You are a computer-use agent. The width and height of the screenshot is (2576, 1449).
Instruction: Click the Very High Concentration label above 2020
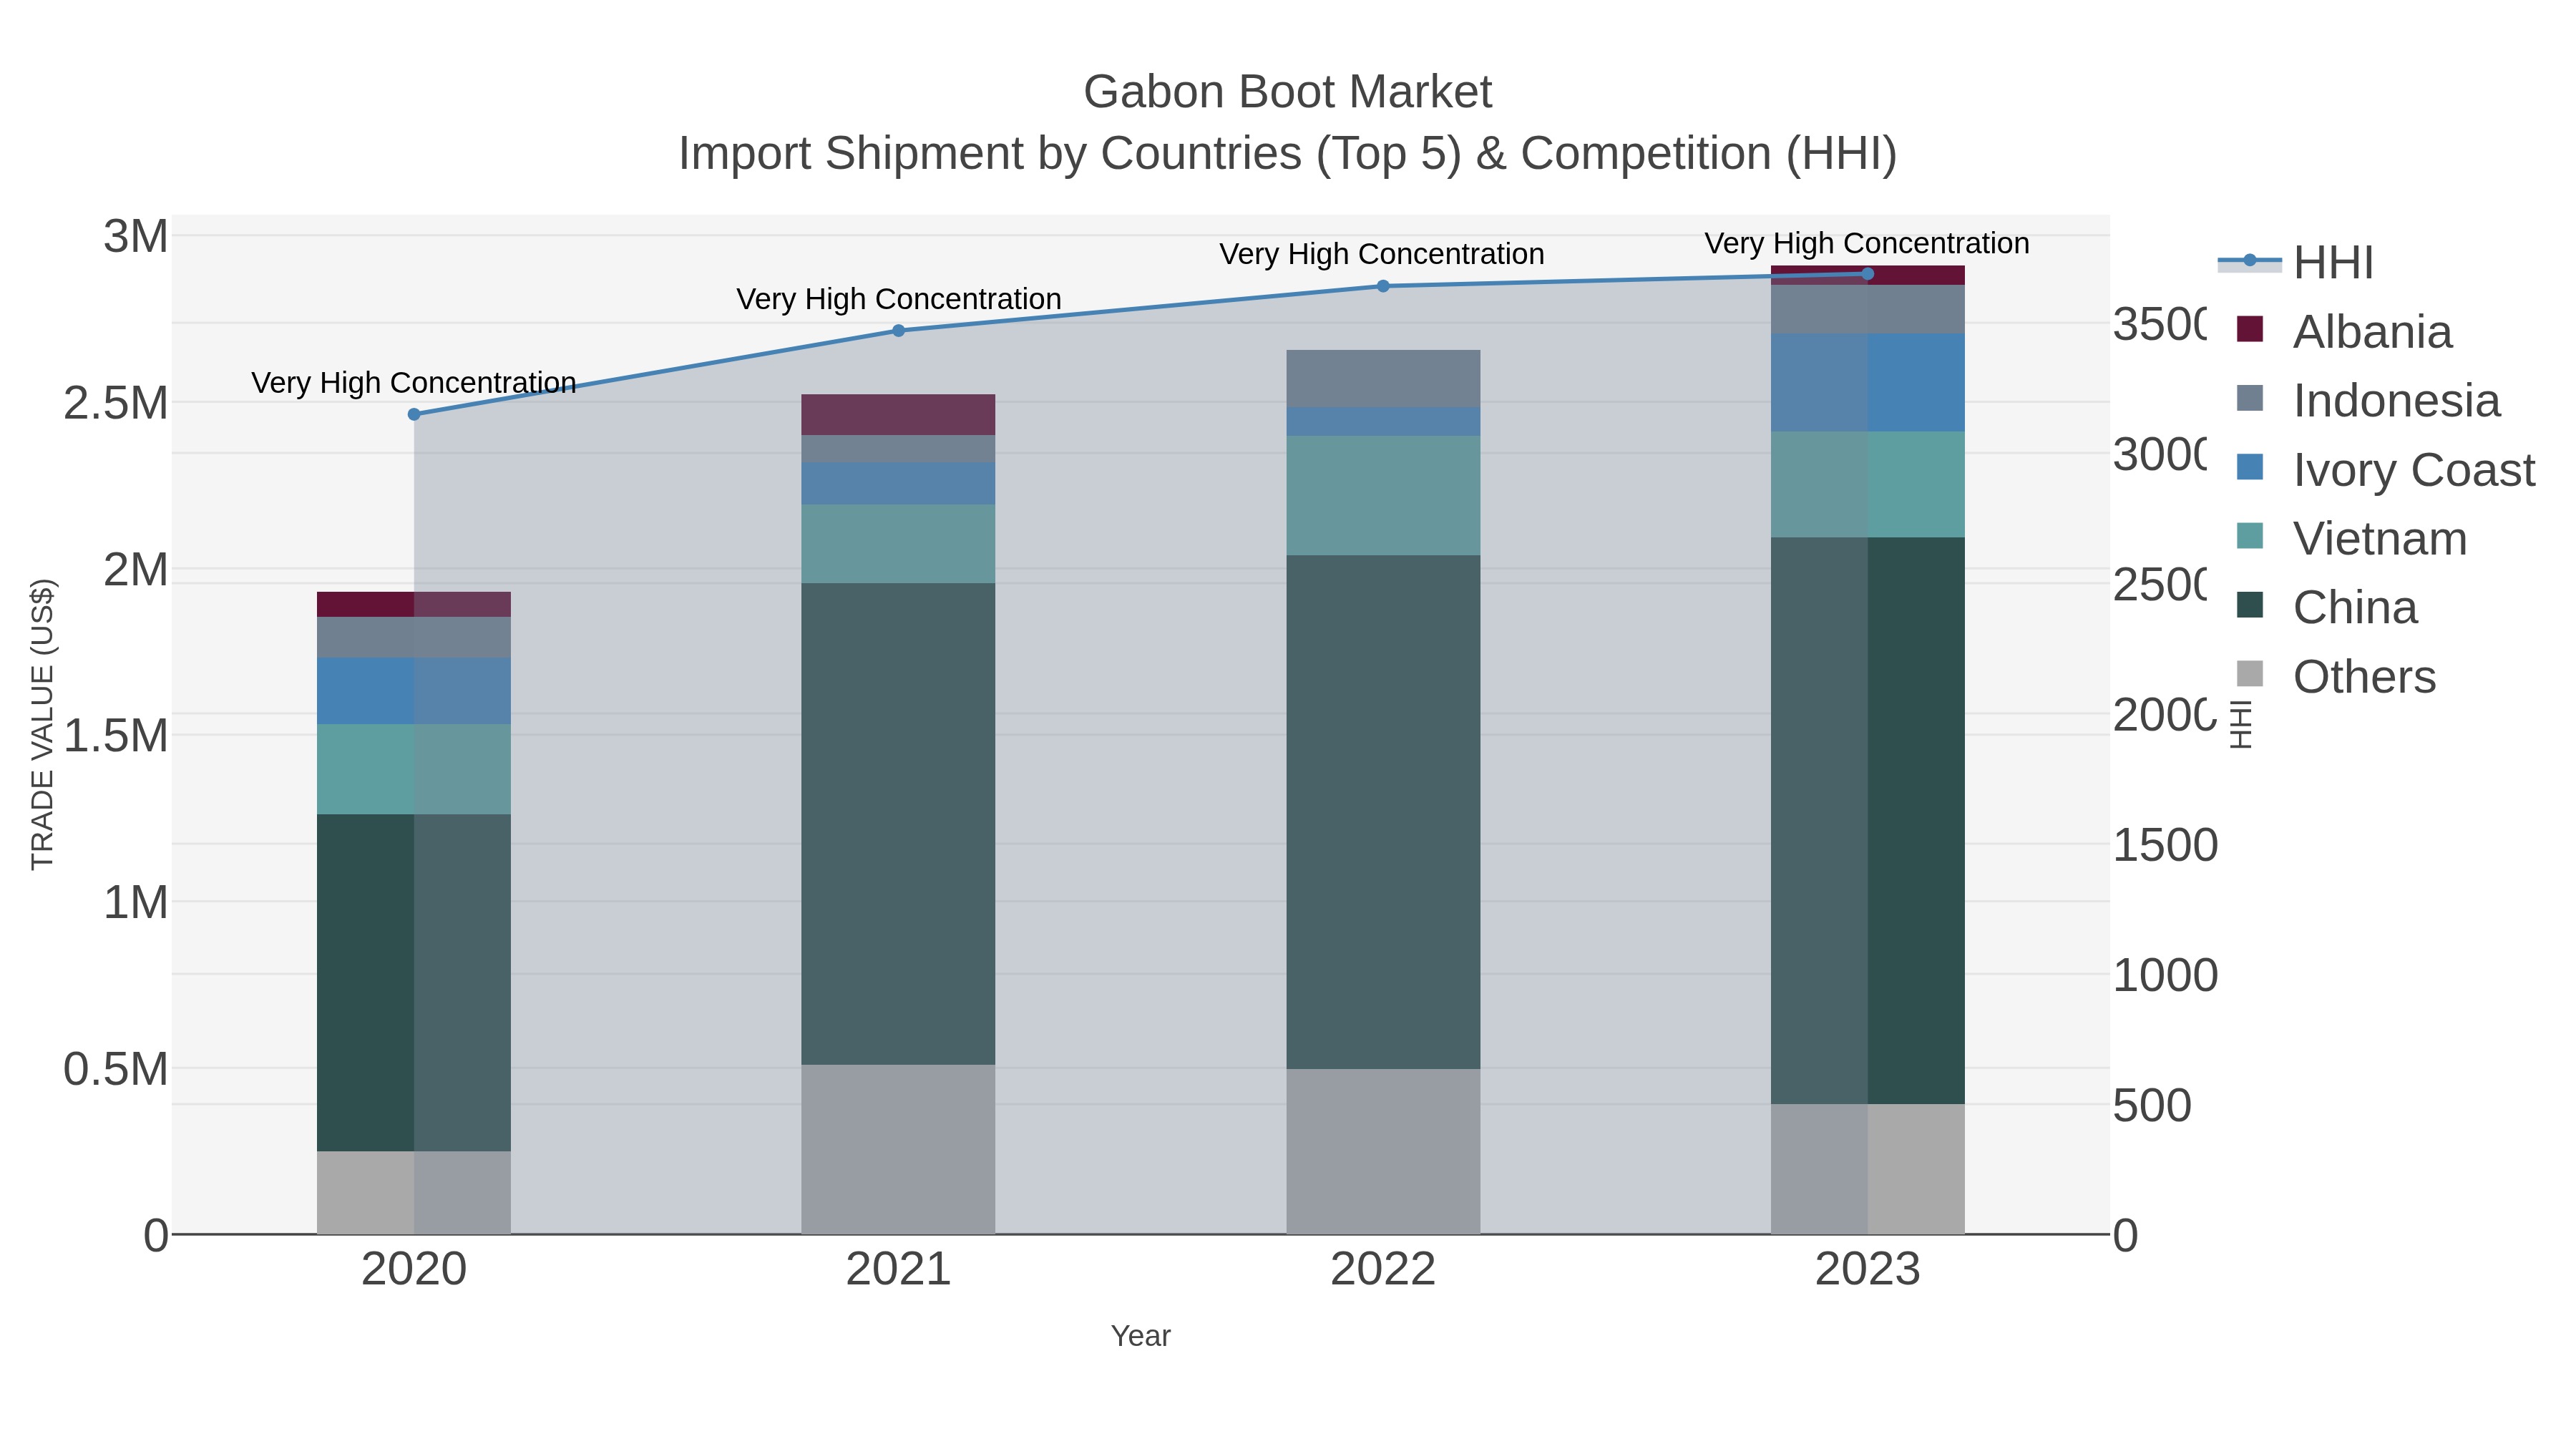[x=414, y=383]
